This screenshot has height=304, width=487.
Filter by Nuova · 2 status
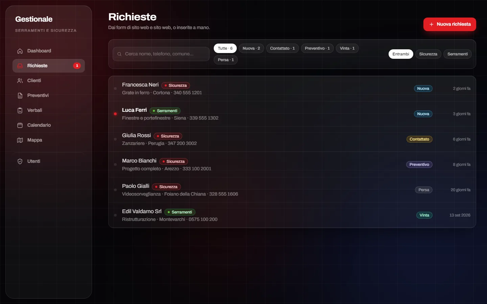click(x=251, y=48)
